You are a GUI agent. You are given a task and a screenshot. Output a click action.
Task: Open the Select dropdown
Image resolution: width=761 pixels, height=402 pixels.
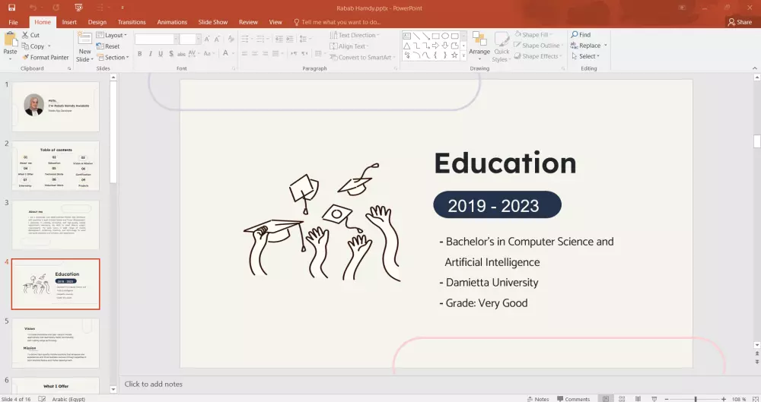click(585, 56)
